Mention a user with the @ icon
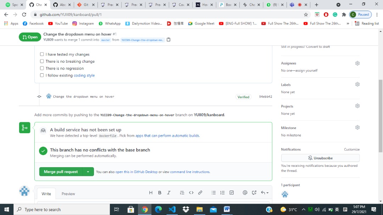Viewport: 383px width, 215px height. (x=245, y=192)
